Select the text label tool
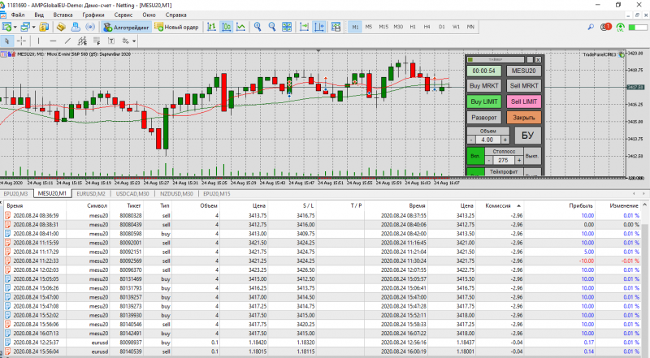The image size is (650, 358). click(111, 41)
